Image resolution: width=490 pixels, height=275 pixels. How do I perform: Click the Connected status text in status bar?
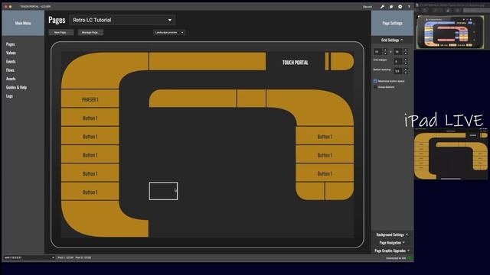396,258
